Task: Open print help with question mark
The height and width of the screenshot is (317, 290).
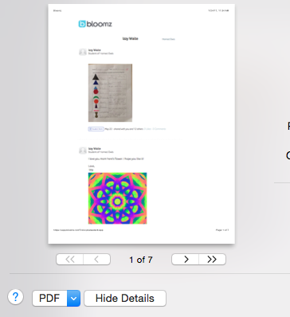Action: coord(15,297)
